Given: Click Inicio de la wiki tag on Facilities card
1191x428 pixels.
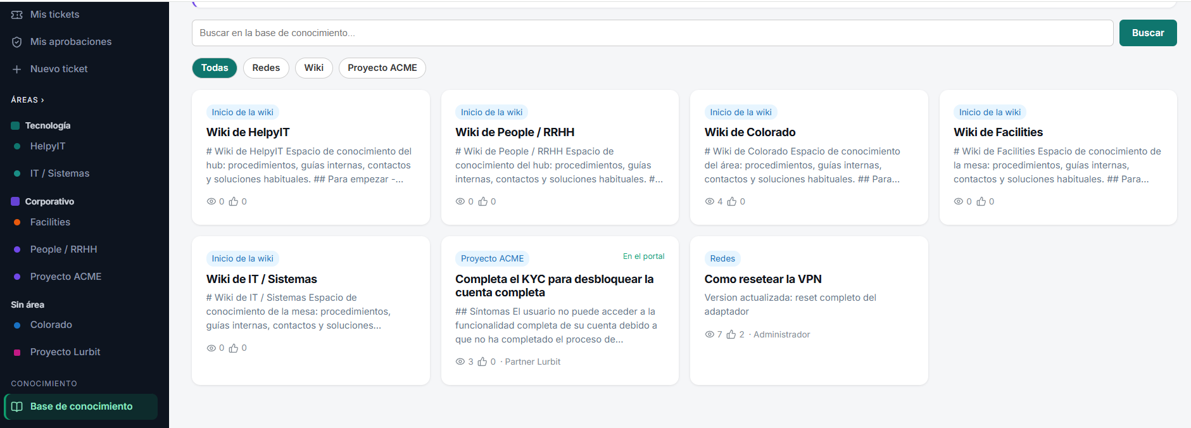Looking at the screenshot, I should point(990,112).
